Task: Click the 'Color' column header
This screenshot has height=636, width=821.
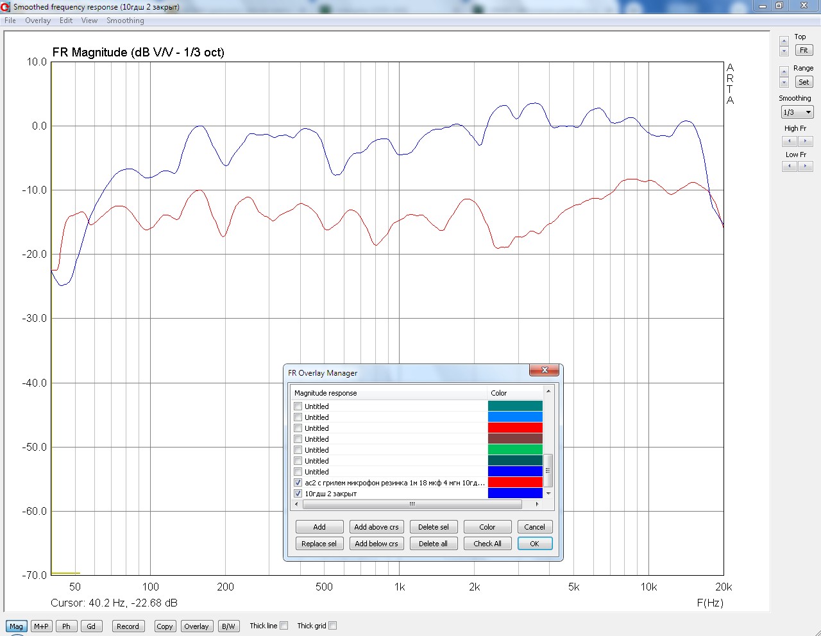Action: 516,393
